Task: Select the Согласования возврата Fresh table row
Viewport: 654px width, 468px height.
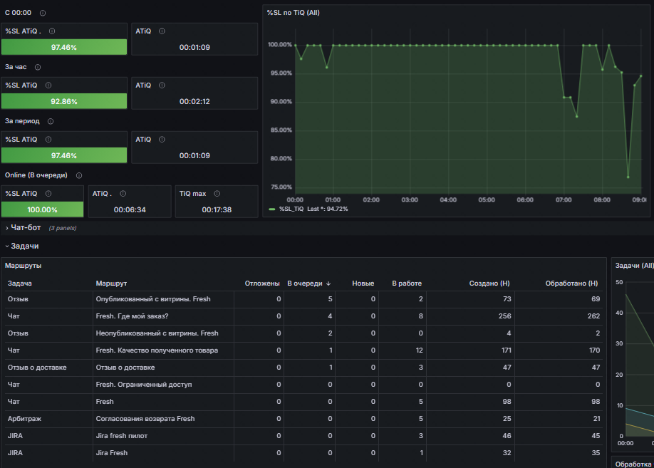Action: [303, 419]
